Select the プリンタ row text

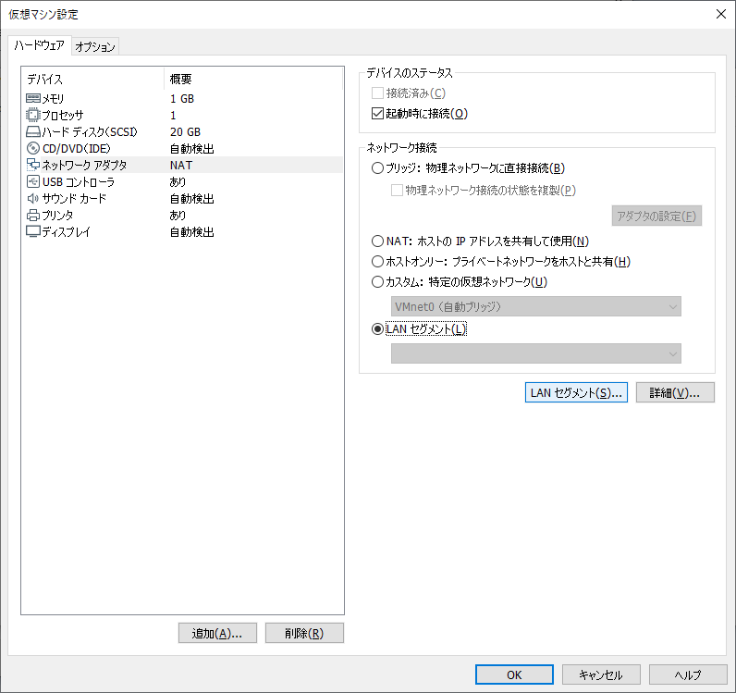point(57,216)
